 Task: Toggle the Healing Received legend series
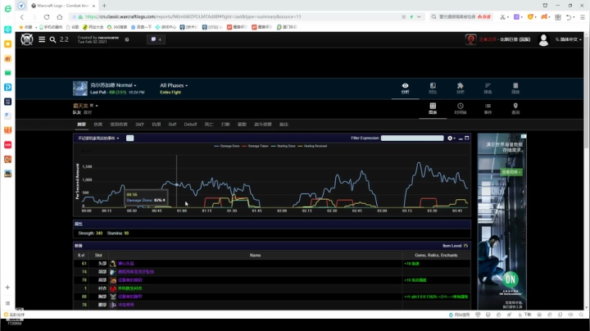click(x=312, y=146)
